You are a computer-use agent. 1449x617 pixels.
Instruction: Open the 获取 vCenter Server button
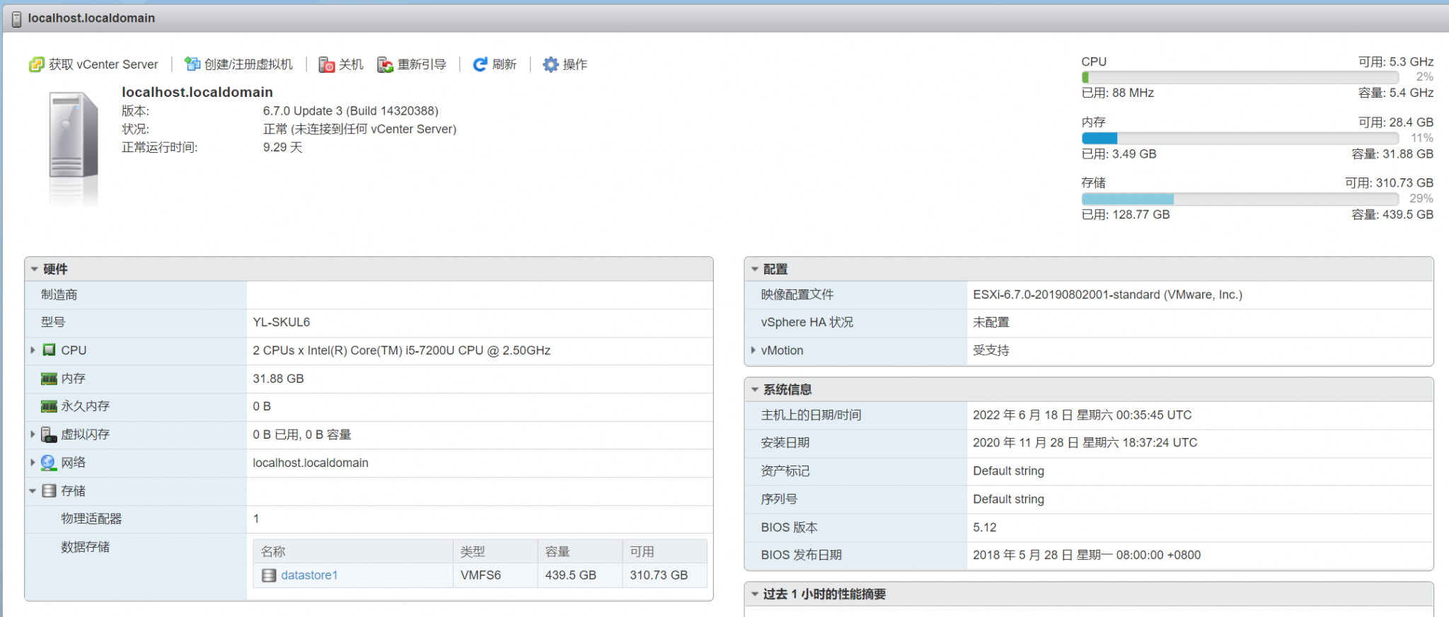click(x=93, y=64)
